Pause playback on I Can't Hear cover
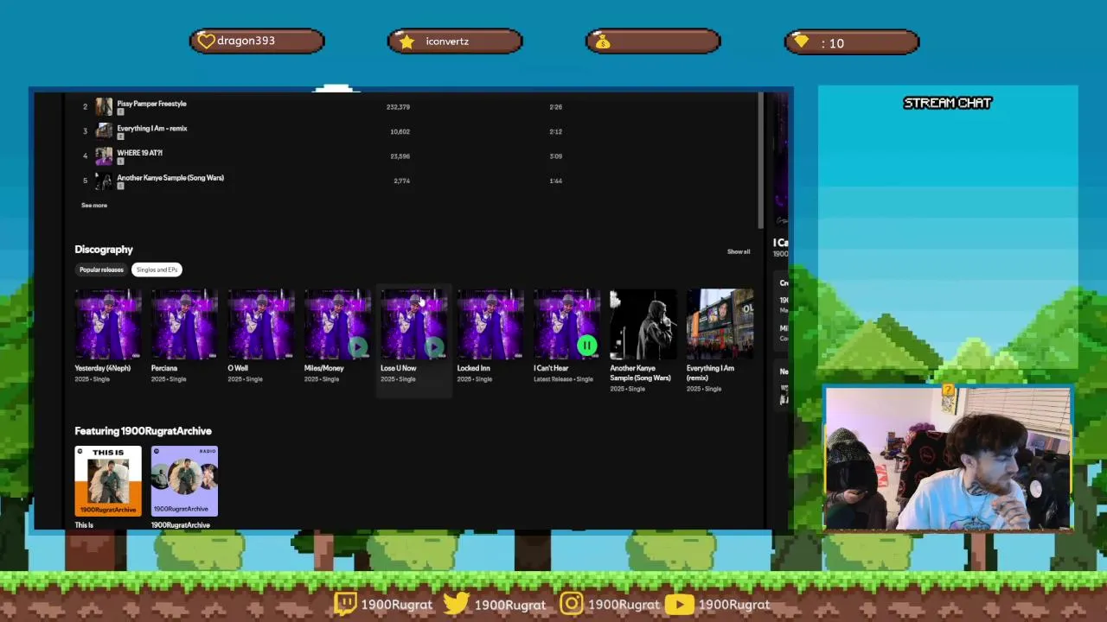Viewport: 1107px width, 622px height. 586,346
